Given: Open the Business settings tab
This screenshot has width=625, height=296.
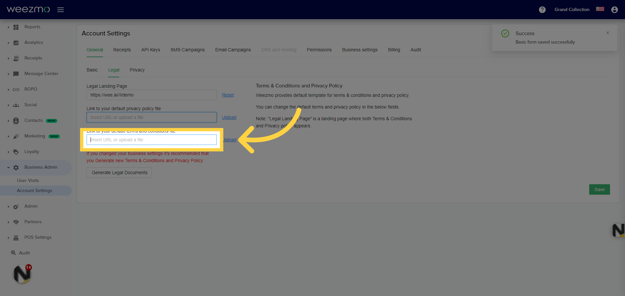Looking at the screenshot, I should 360,50.
